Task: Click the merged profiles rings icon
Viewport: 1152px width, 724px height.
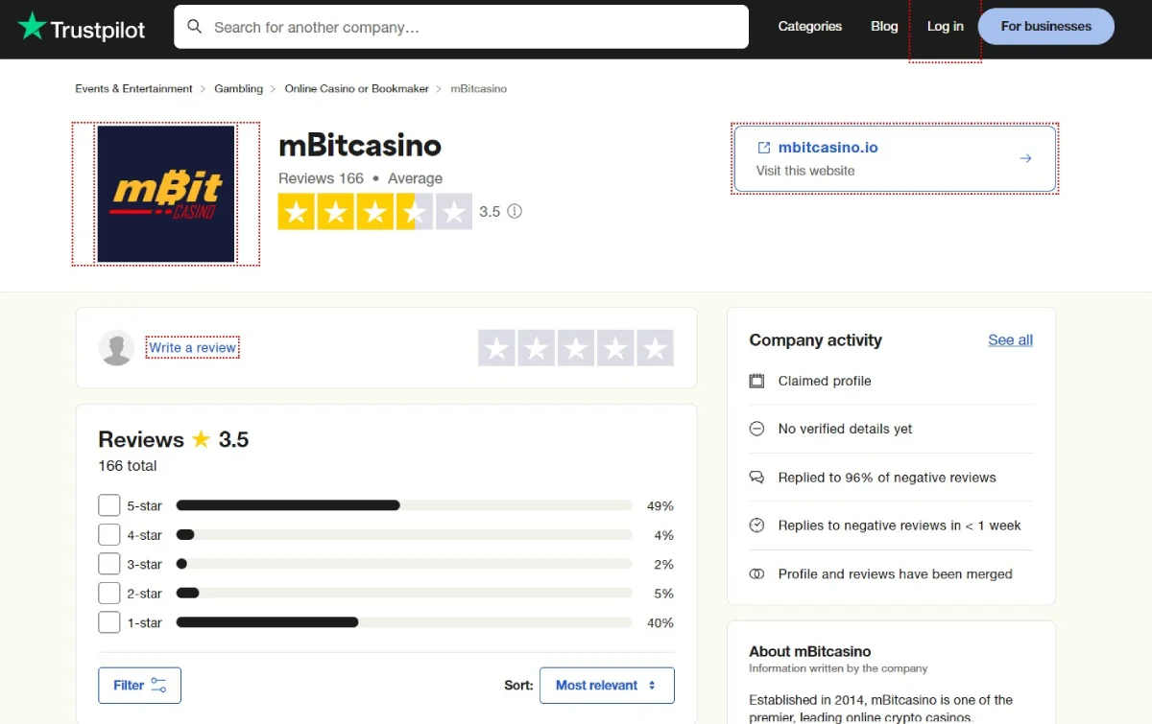Action: point(756,573)
